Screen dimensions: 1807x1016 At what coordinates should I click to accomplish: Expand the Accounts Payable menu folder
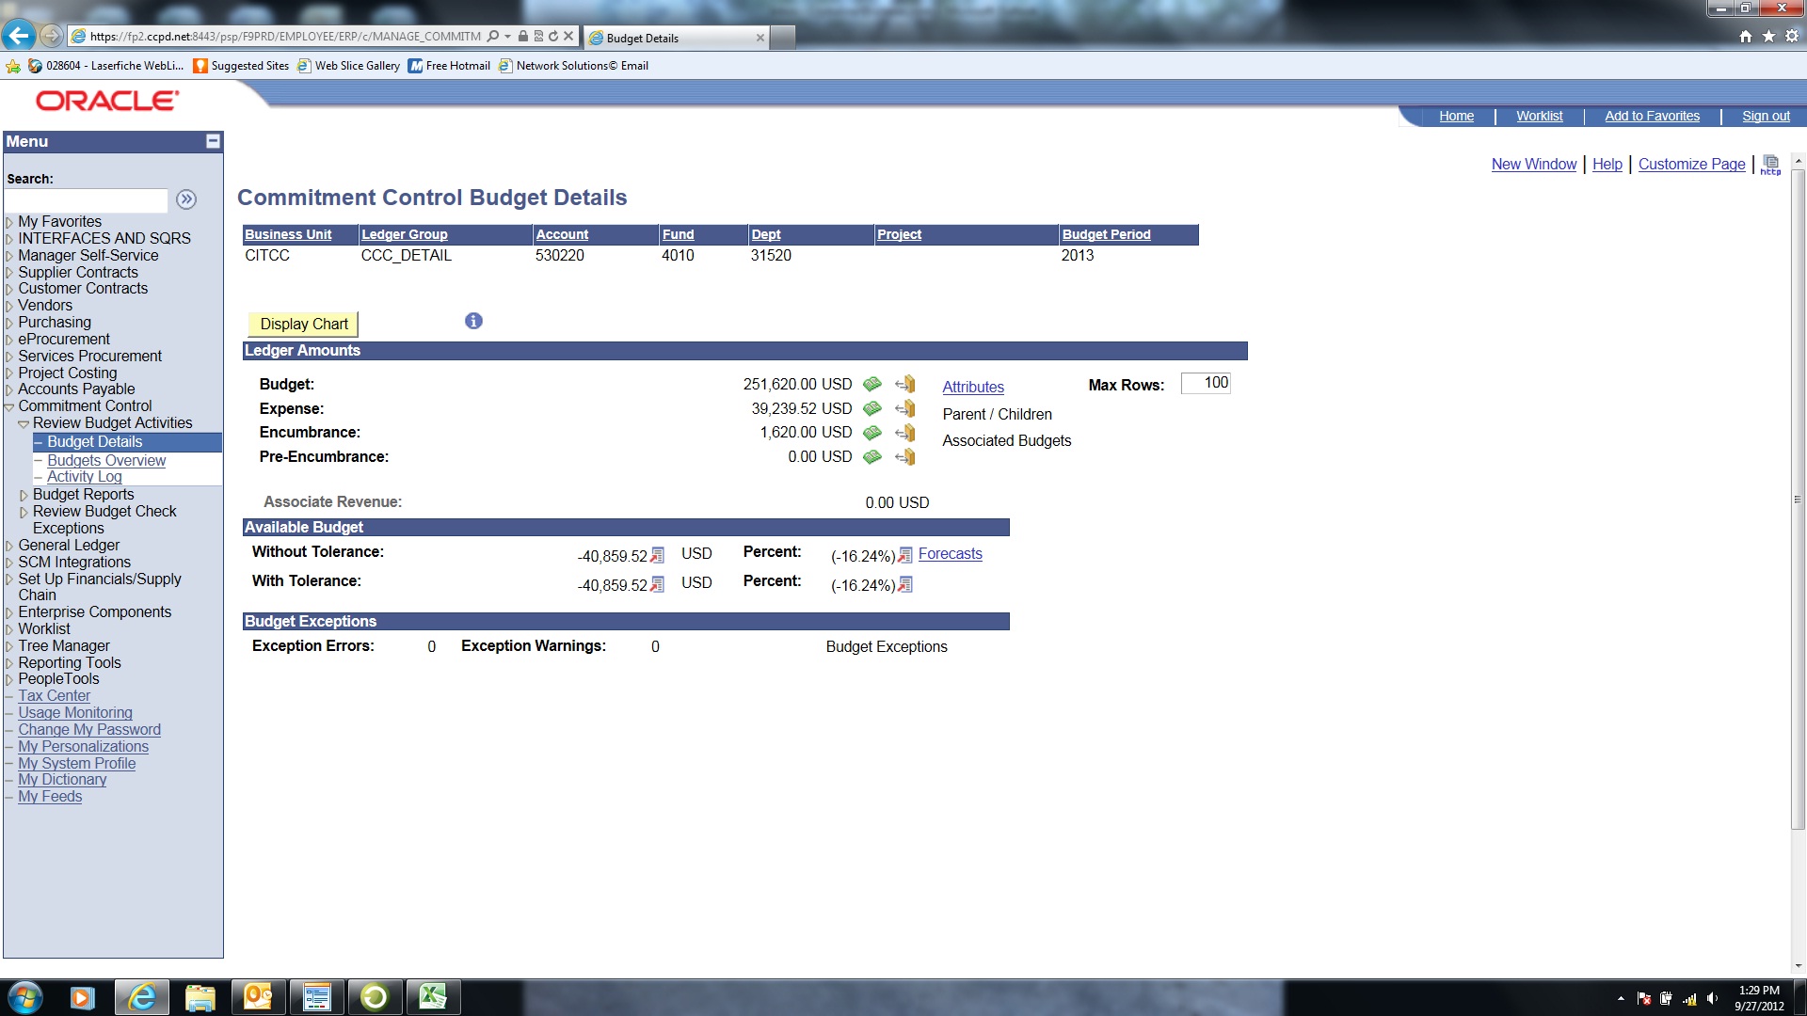(9, 390)
